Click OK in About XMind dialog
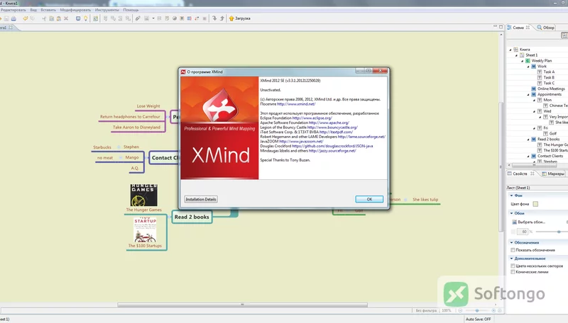This screenshot has height=323, width=568. pyautogui.click(x=369, y=199)
